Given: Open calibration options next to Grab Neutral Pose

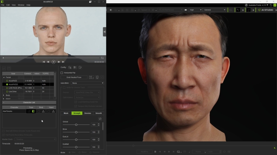Looking at the screenshot, I should (91, 77).
